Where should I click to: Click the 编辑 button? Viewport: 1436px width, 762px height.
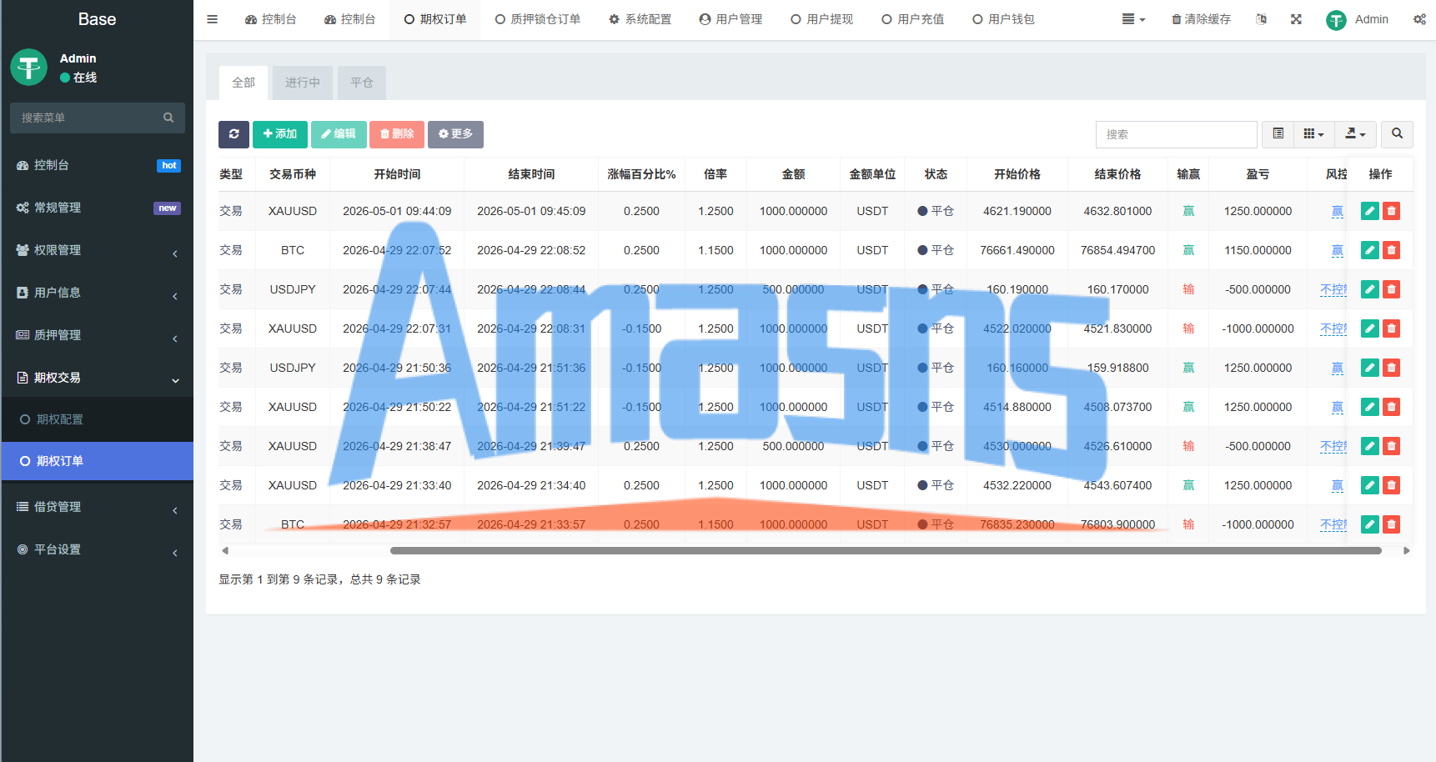[339, 134]
